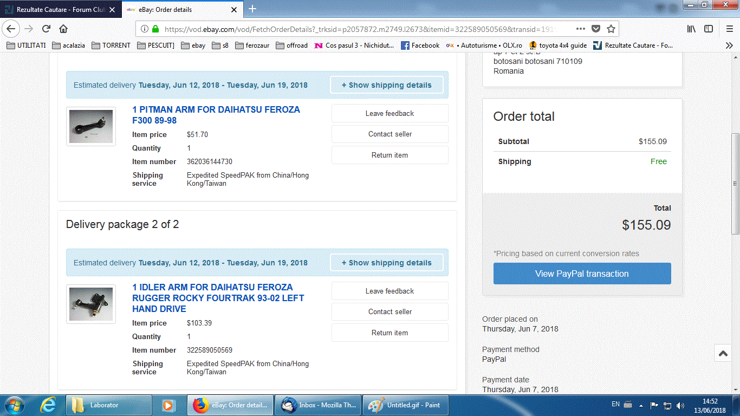
Task: Reload the current eBay page
Action: (x=47, y=29)
